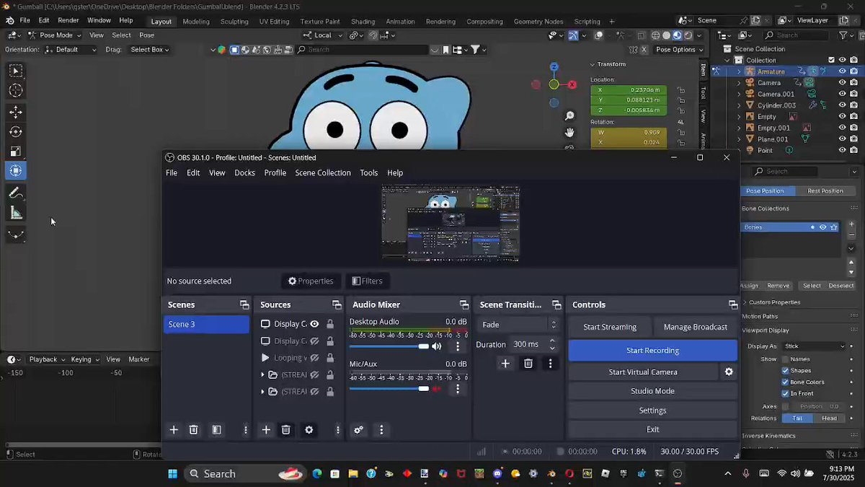Open the Pose Options dropdown

678,50
